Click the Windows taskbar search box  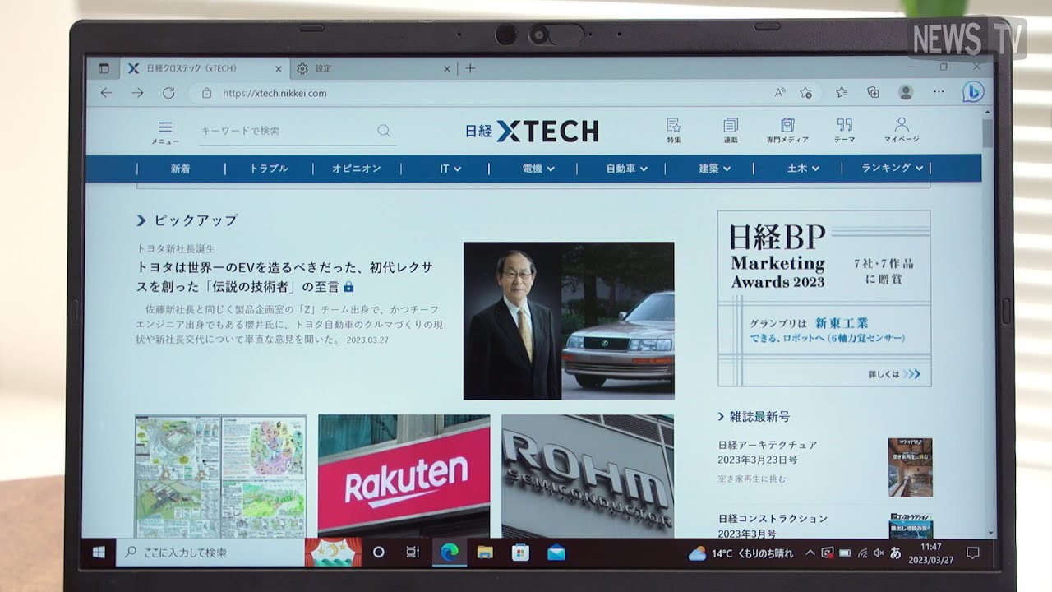coord(210,553)
